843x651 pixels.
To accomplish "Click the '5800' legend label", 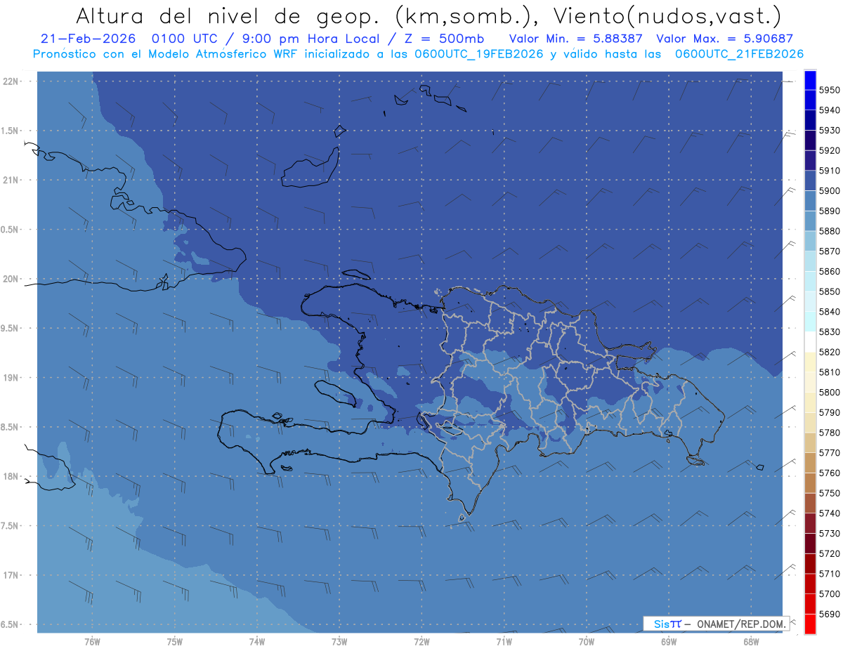I will tap(830, 393).
